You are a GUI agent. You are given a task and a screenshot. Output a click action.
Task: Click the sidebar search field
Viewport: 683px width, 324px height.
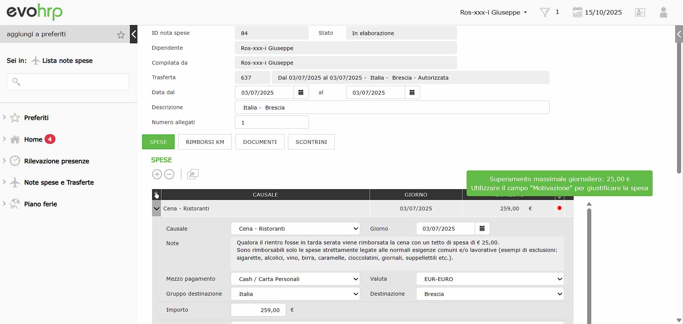point(68,82)
